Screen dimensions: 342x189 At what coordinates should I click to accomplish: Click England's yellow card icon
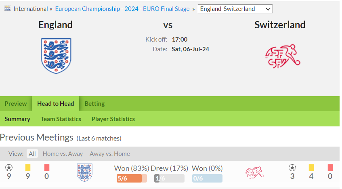(x=28, y=168)
